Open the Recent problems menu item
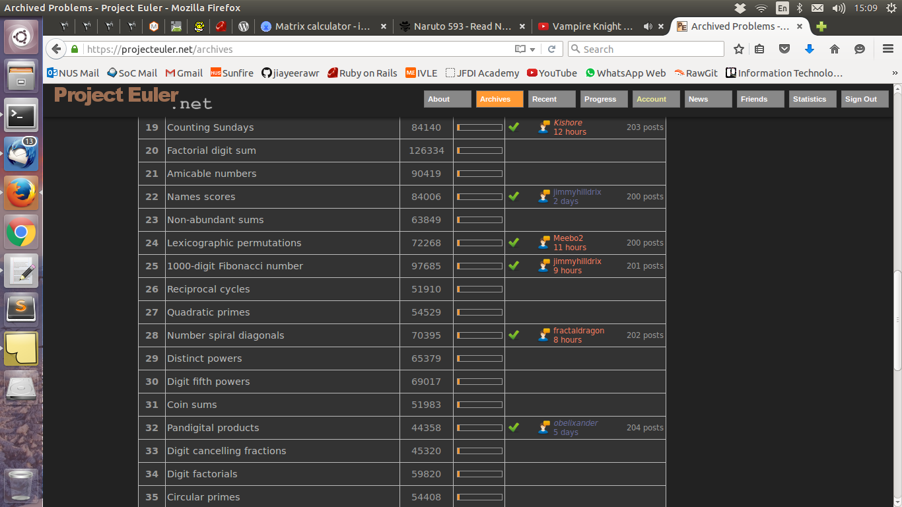The height and width of the screenshot is (507, 902). click(x=552, y=99)
